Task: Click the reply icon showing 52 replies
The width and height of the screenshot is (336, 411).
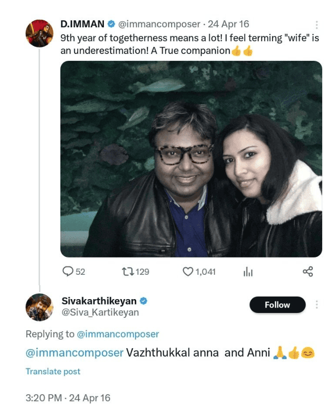Action: 68,271
